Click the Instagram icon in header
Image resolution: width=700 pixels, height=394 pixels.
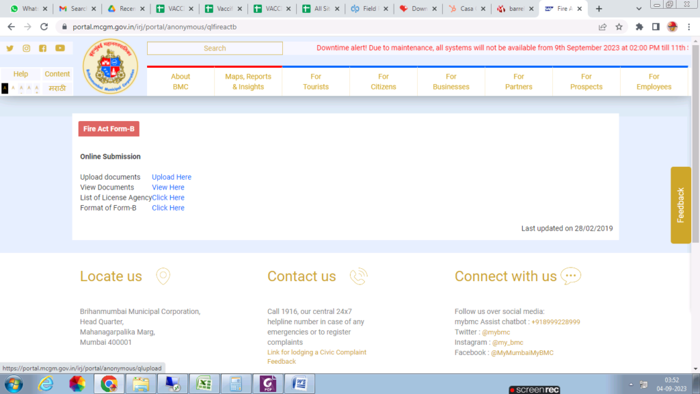click(x=27, y=49)
